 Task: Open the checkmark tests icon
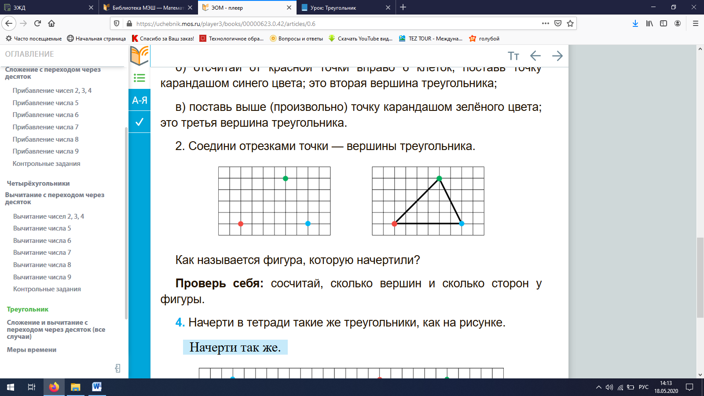pos(139,122)
